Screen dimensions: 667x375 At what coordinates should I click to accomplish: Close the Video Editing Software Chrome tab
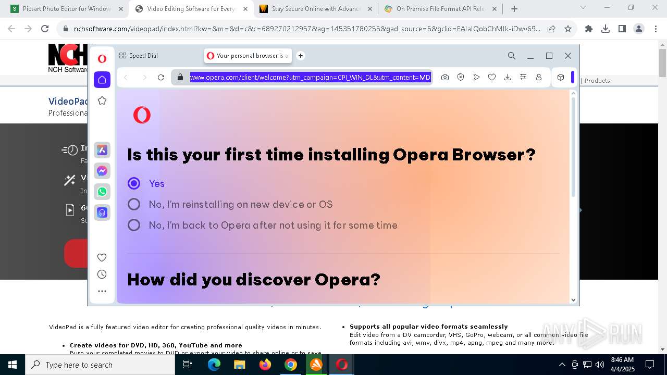click(x=245, y=9)
